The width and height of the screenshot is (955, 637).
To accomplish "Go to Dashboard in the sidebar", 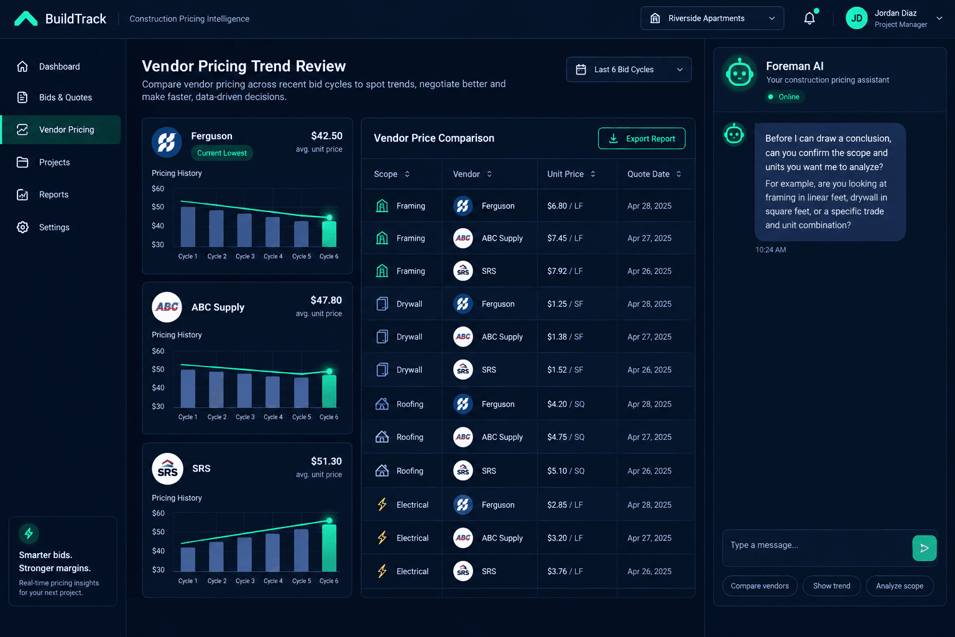I will point(61,67).
